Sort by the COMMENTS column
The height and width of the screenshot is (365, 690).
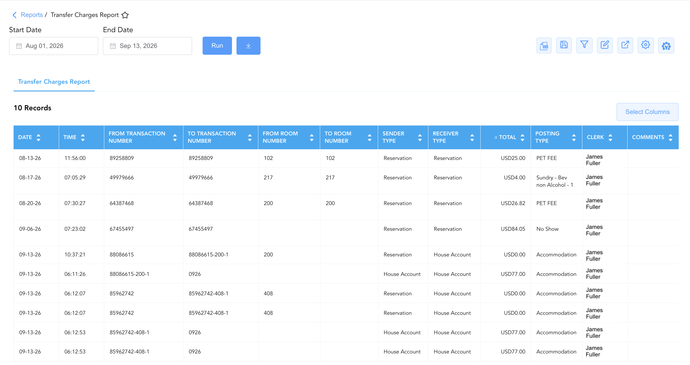coord(671,137)
